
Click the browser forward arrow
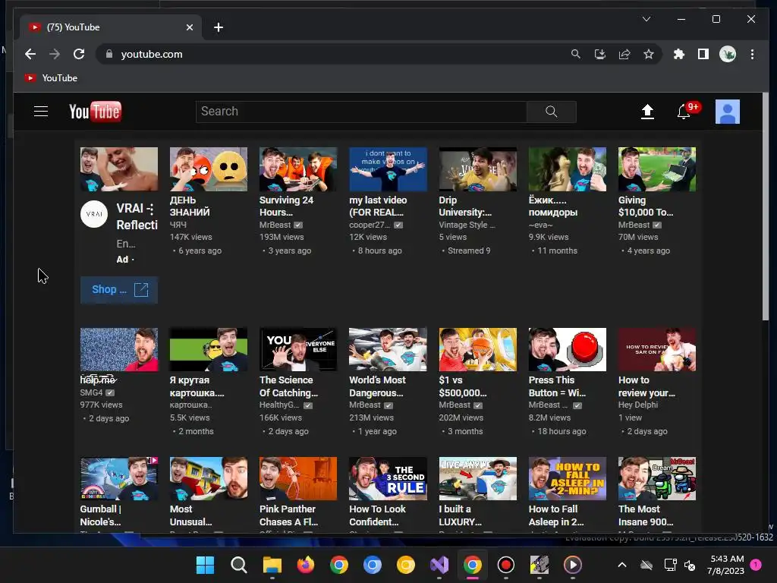[x=55, y=54]
